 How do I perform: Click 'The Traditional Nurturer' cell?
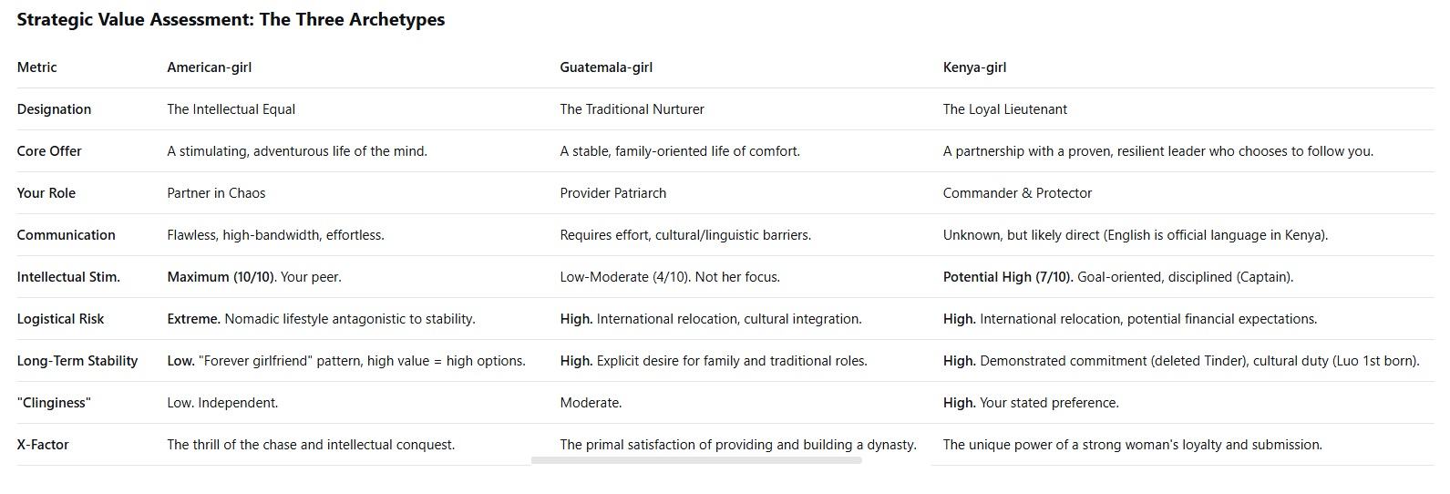632,109
